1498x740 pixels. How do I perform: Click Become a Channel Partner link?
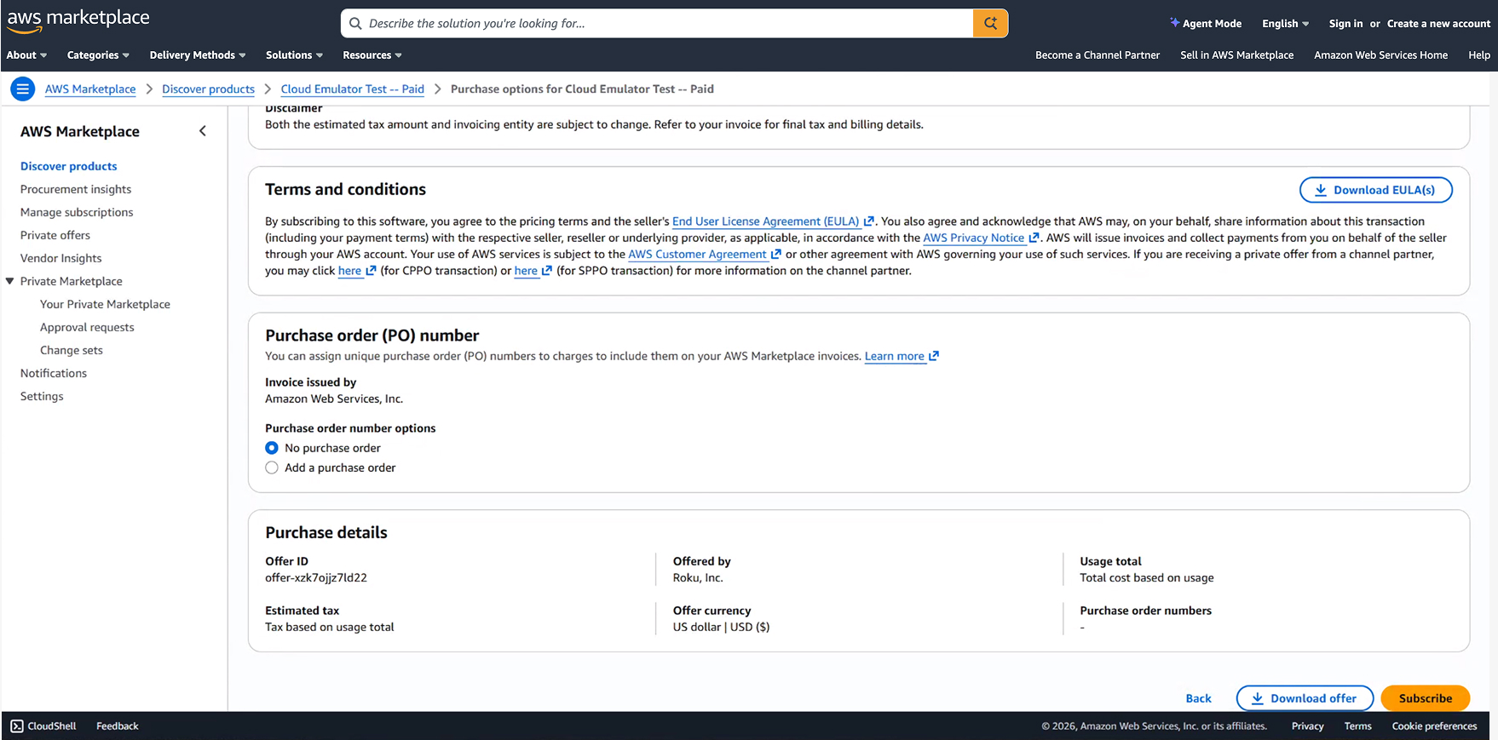coord(1098,55)
